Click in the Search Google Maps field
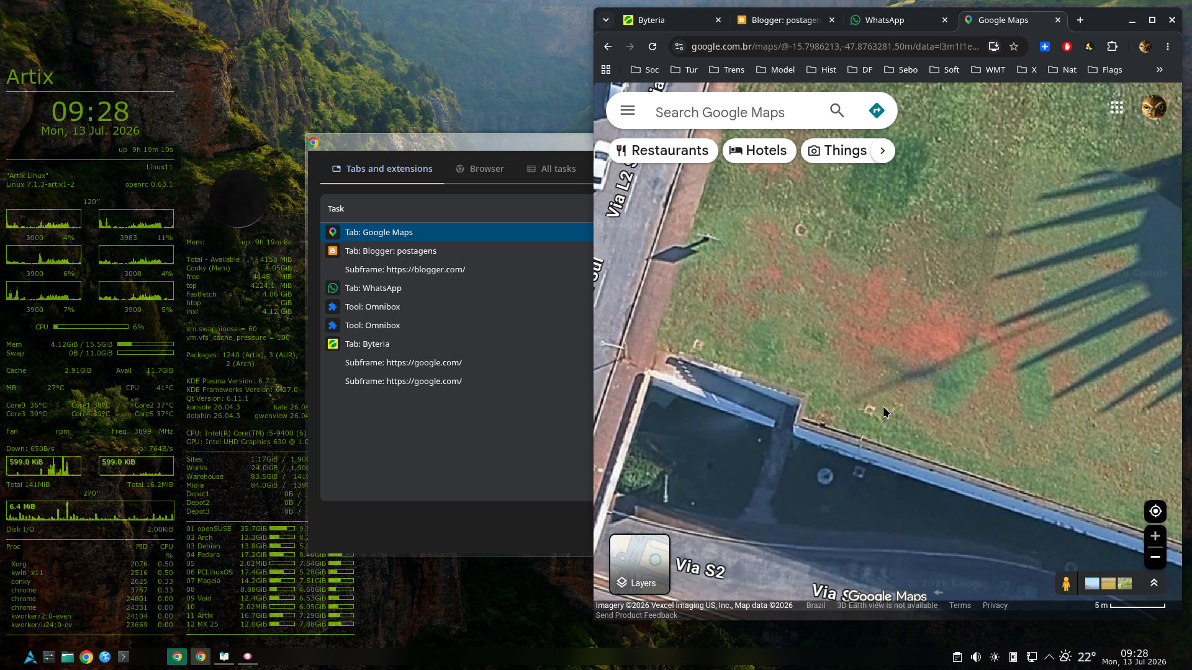1192x670 pixels. coord(720,112)
